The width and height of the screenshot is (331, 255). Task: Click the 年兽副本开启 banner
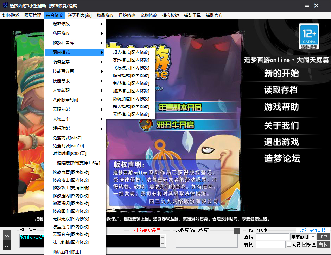click(180, 107)
